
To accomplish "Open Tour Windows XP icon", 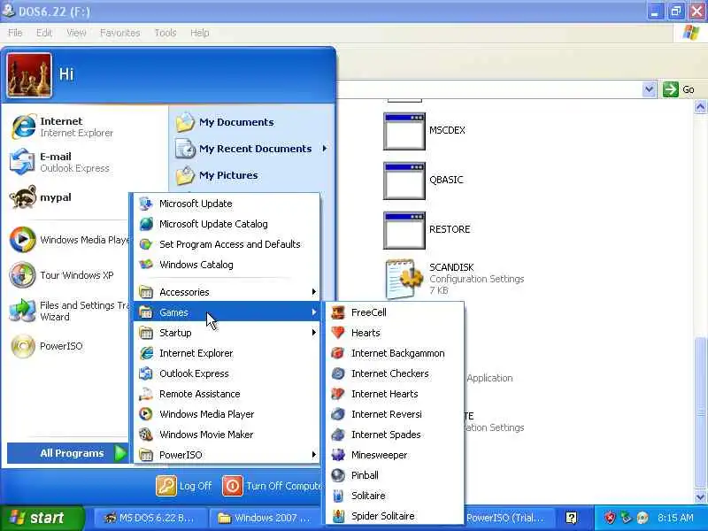I will (x=23, y=275).
